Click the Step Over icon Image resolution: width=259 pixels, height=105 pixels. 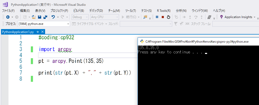click(196, 17)
